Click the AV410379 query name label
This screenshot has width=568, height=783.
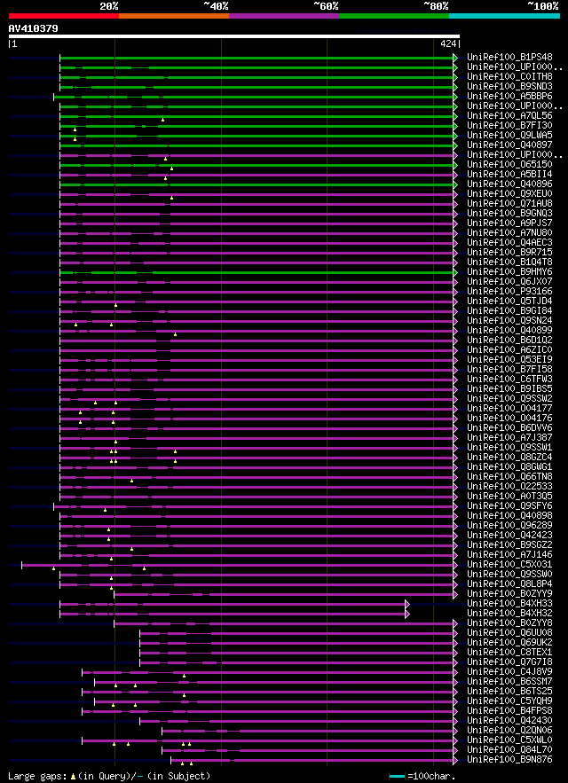pos(33,28)
